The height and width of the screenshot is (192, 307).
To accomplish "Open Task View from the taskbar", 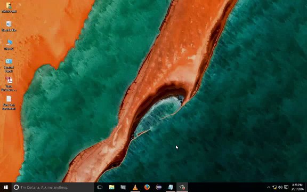I will tap(100, 187).
